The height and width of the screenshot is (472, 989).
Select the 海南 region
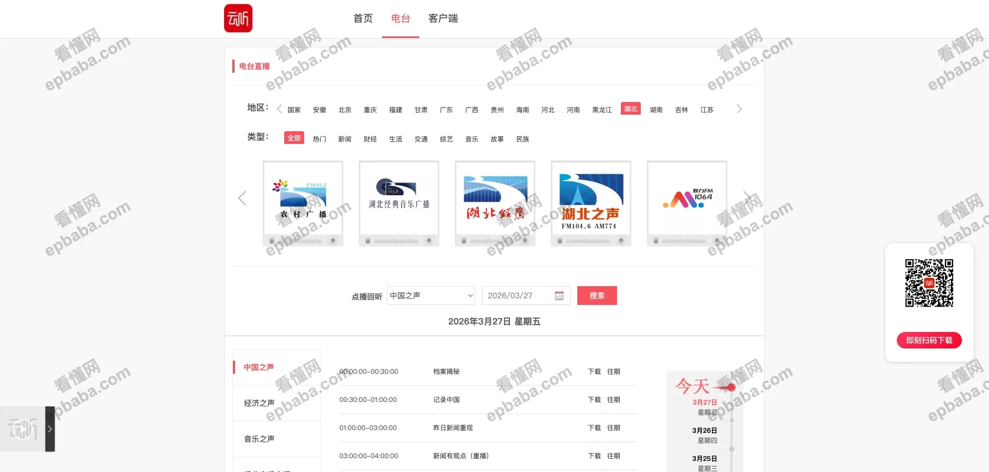point(523,110)
